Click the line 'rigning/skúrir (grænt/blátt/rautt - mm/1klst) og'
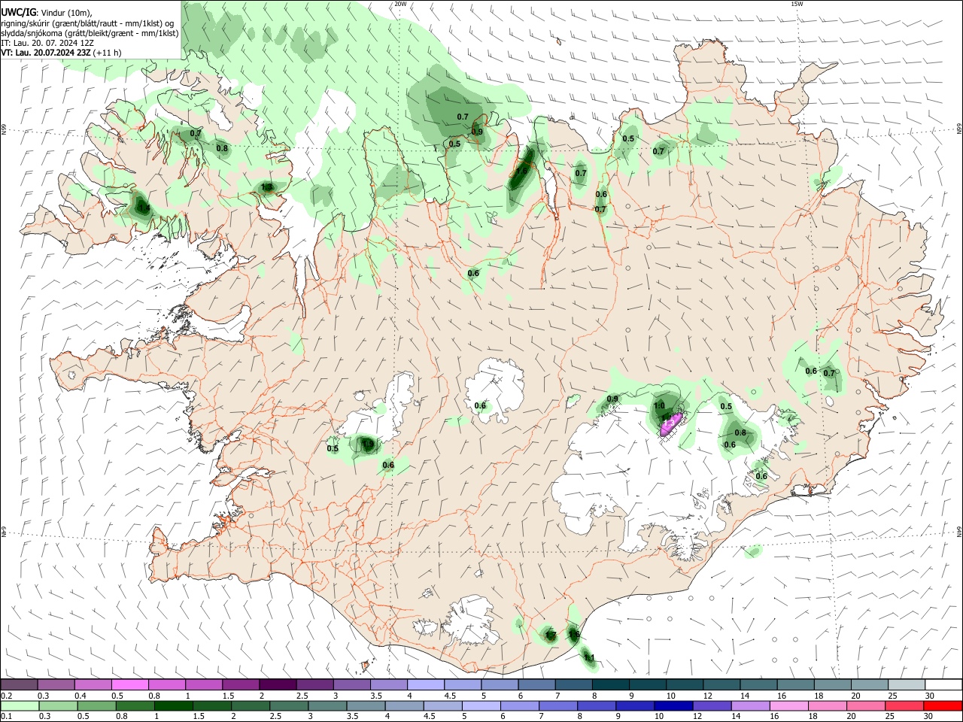The width and height of the screenshot is (963, 722). tap(87, 23)
